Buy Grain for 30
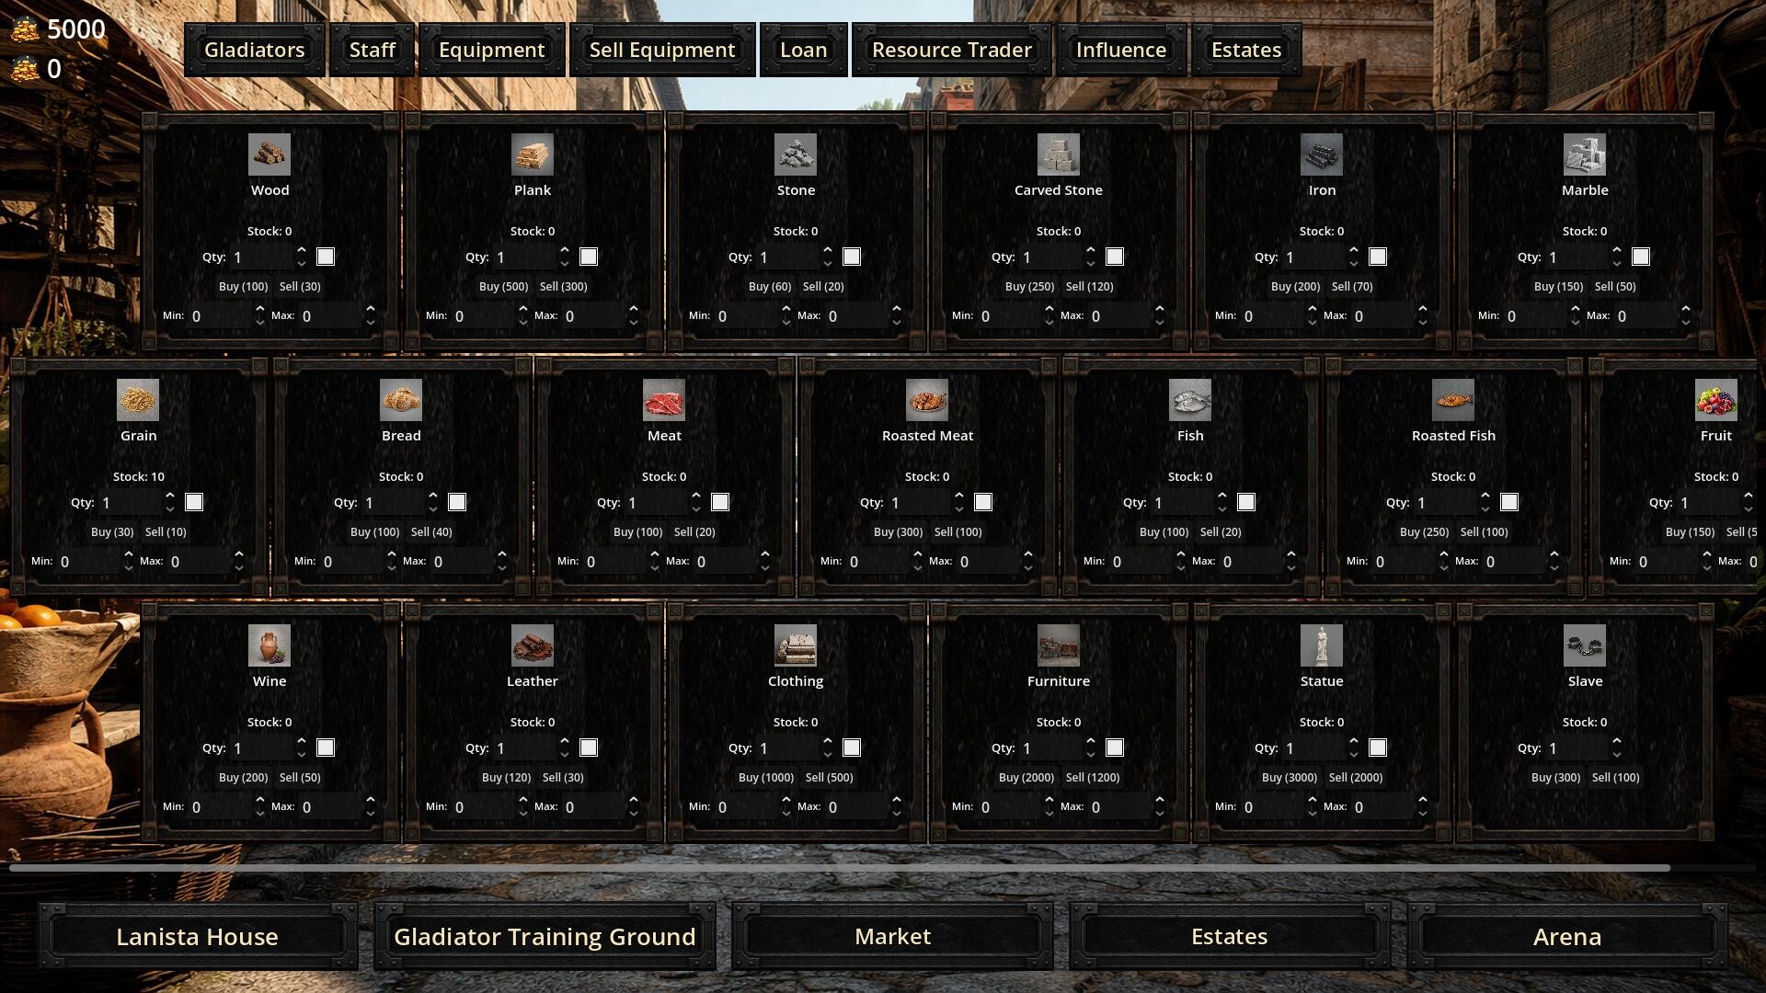 112,532
